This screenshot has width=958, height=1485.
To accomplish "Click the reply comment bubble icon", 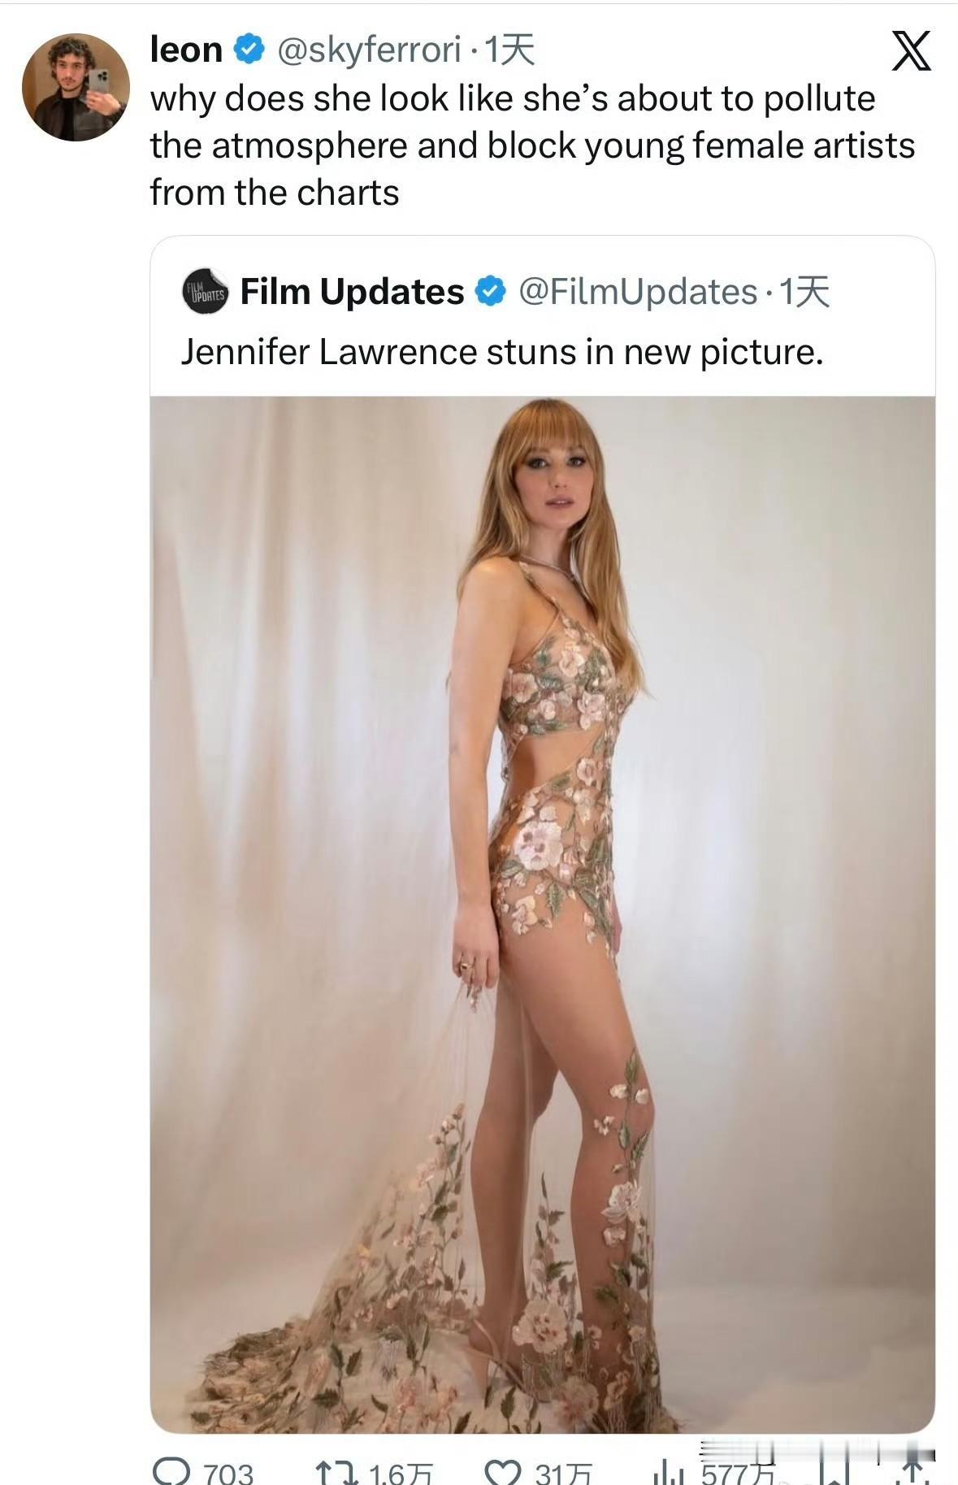I will 169,1471.
